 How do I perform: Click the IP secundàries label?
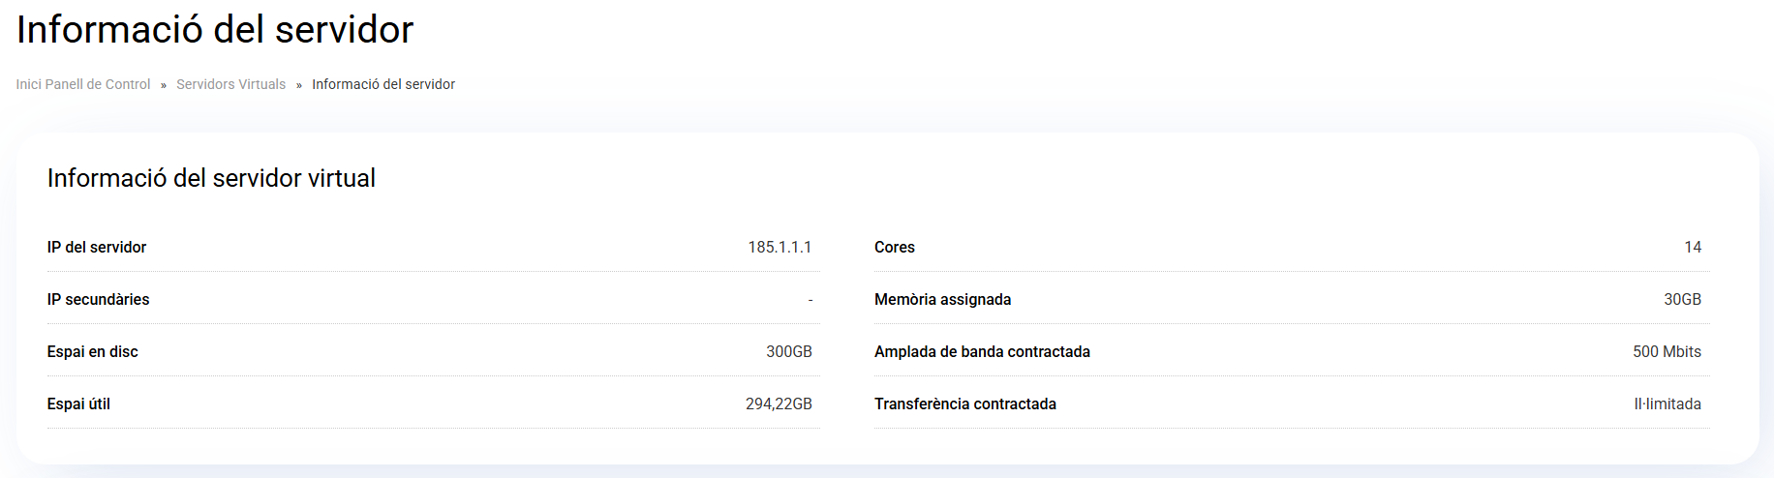point(98,299)
